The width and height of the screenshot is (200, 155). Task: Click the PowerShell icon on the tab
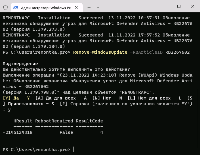pyautogui.click(x=16, y=8)
